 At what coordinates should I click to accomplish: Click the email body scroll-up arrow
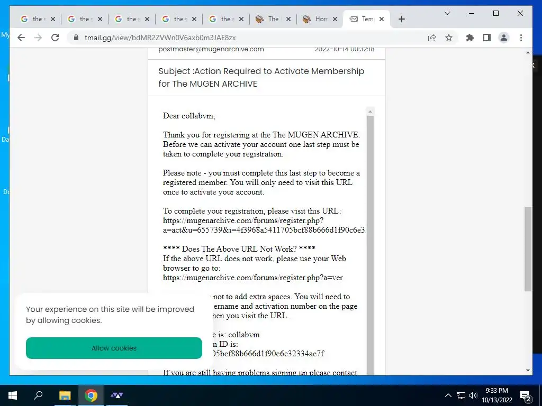coord(370,111)
